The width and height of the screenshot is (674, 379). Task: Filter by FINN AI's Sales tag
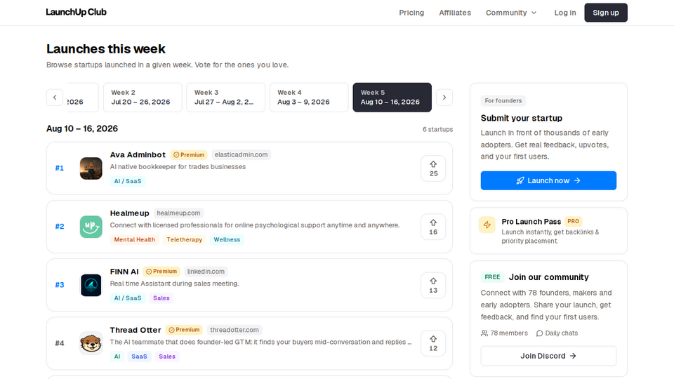coord(161,298)
